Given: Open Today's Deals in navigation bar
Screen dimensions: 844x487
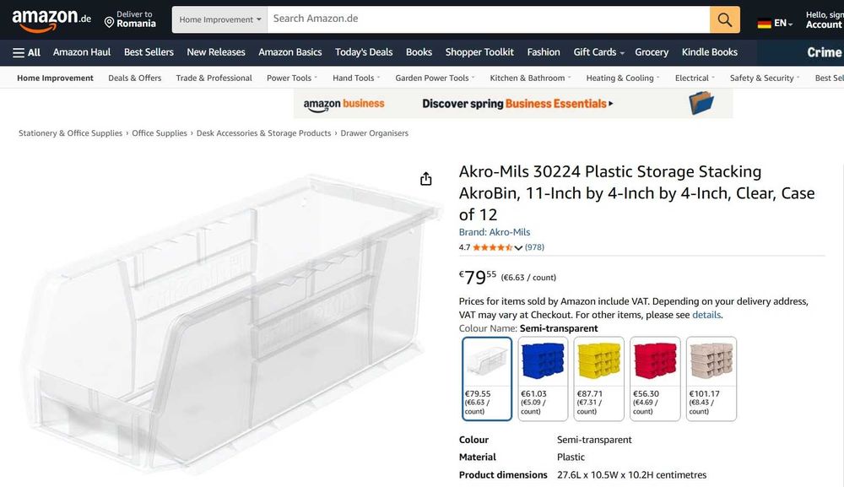Looking at the screenshot, I should [x=364, y=52].
